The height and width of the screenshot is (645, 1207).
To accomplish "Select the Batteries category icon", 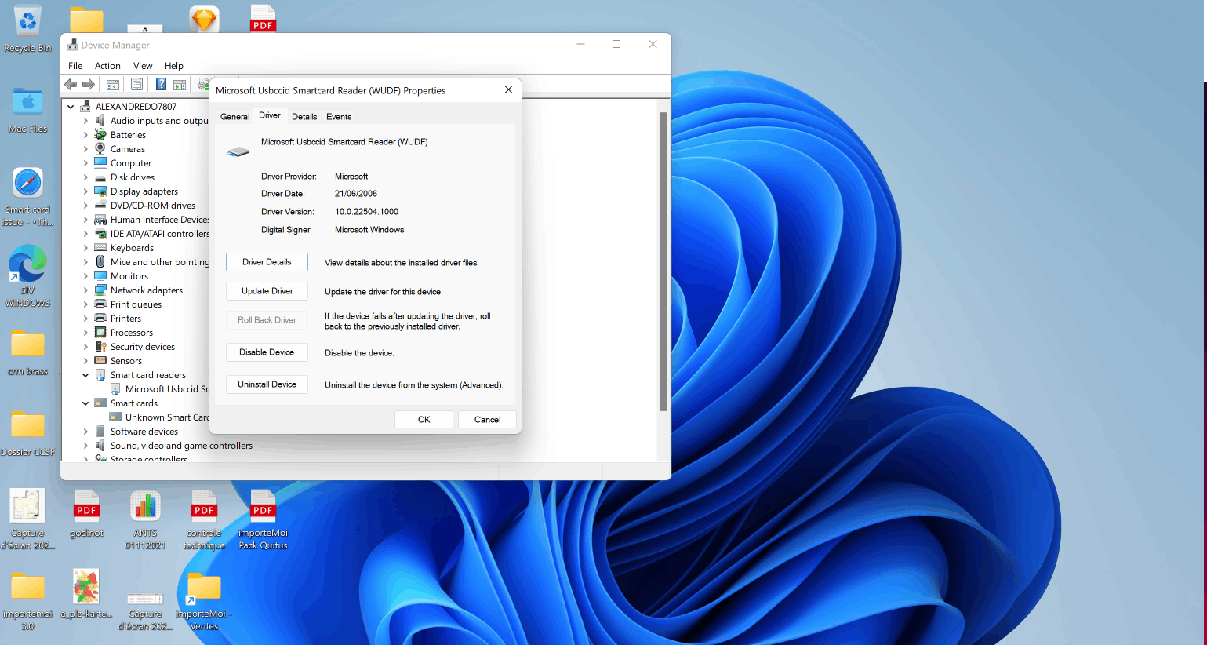I will 100,134.
